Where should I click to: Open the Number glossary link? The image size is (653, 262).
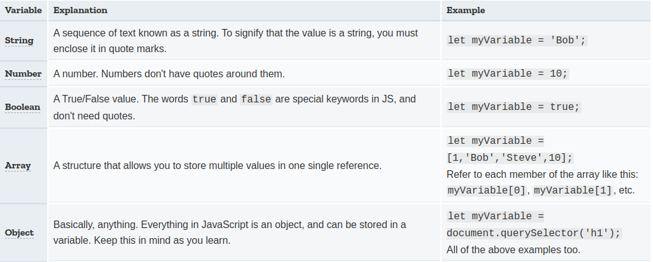coord(23,74)
